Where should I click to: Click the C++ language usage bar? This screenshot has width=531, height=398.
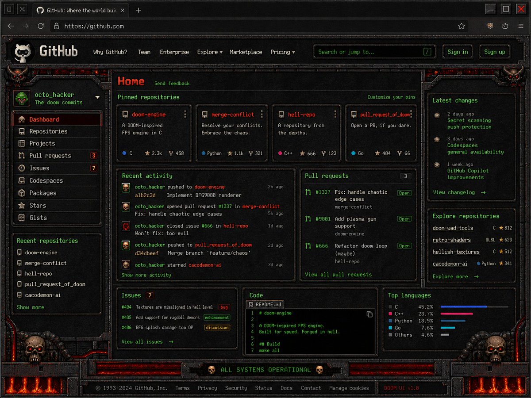(x=457, y=314)
